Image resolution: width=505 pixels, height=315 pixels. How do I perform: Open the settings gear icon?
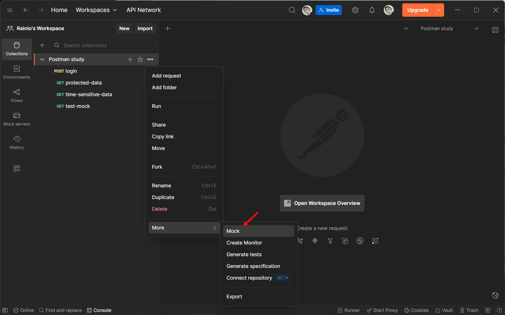355,10
